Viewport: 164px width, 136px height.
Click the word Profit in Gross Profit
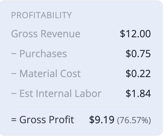(61, 119)
